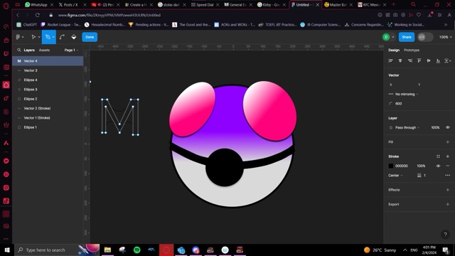Click the Align bottom icon
The image size is (455, 256).
click(x=438, y=60)
